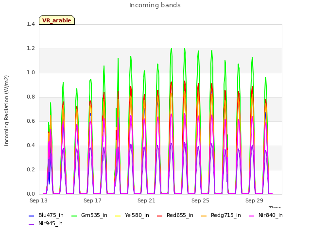Click the Sep 21 x-axis label

[146, 200]
